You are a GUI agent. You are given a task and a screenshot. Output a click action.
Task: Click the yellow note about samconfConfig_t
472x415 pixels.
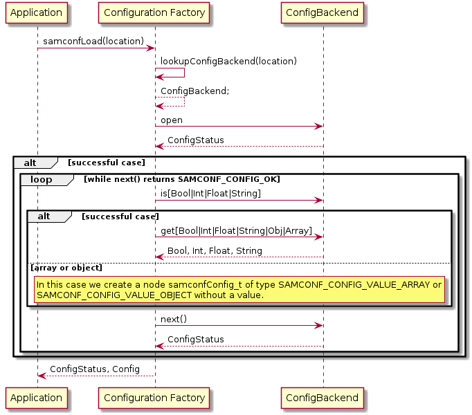(x=239, y=290)
